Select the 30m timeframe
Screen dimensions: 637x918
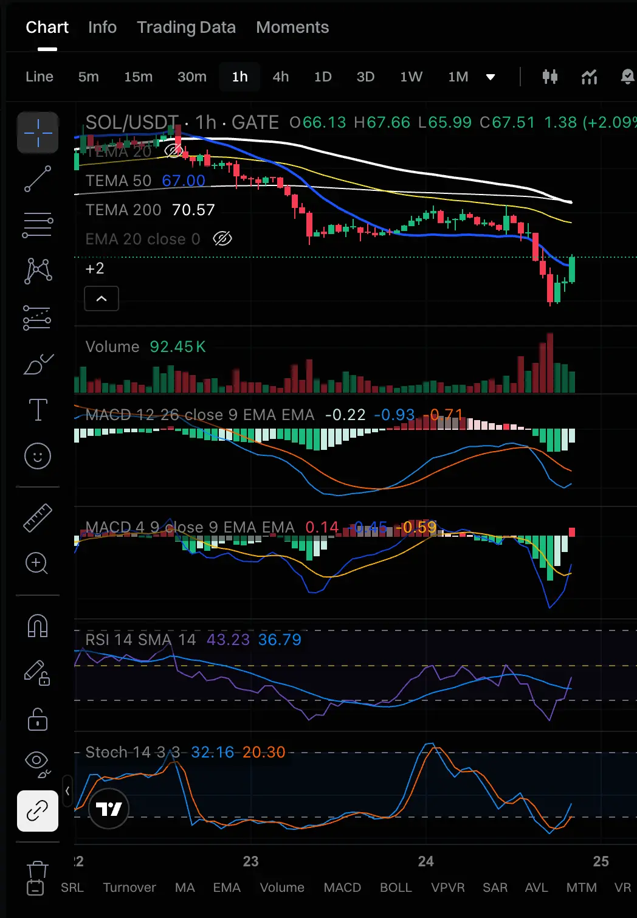(x=192, y=77)
